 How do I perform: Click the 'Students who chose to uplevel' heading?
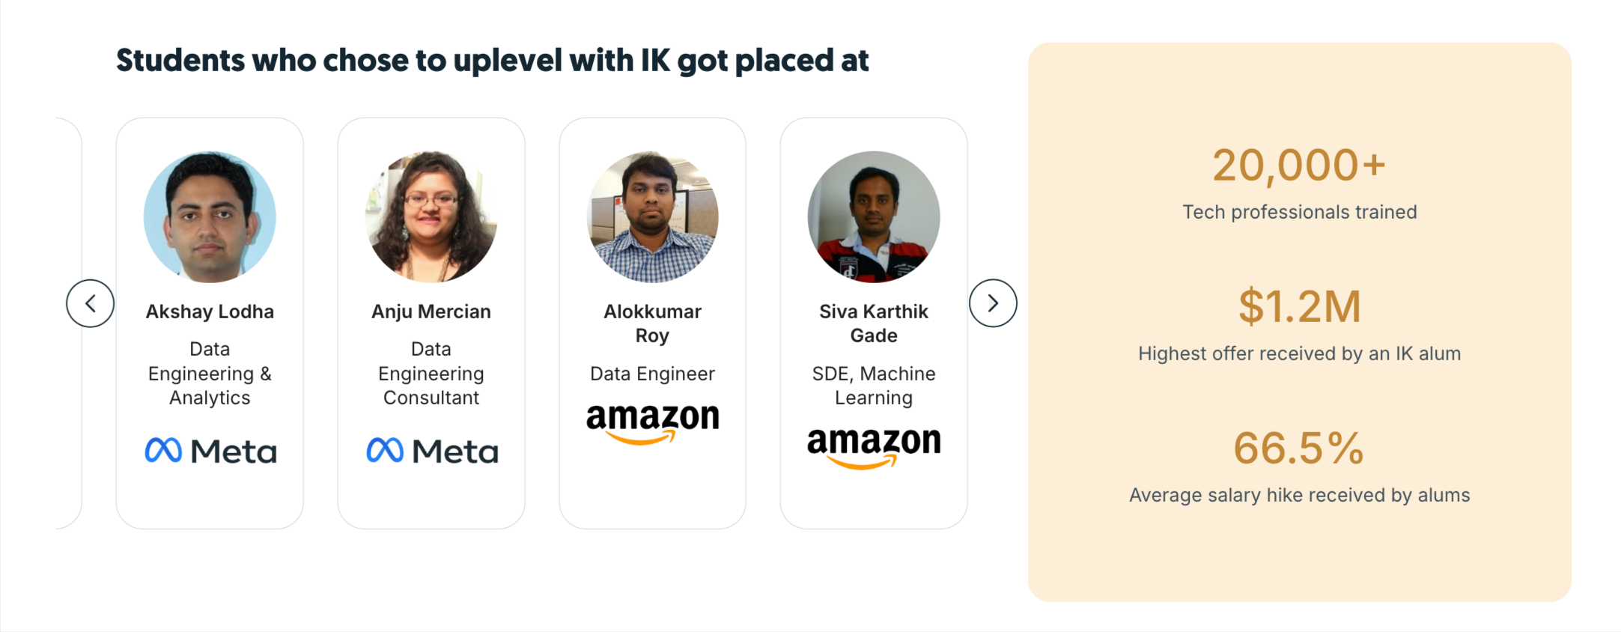point(492,61)
